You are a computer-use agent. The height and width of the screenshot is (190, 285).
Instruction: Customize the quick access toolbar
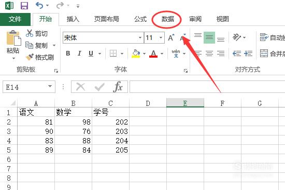pos(78,6)
